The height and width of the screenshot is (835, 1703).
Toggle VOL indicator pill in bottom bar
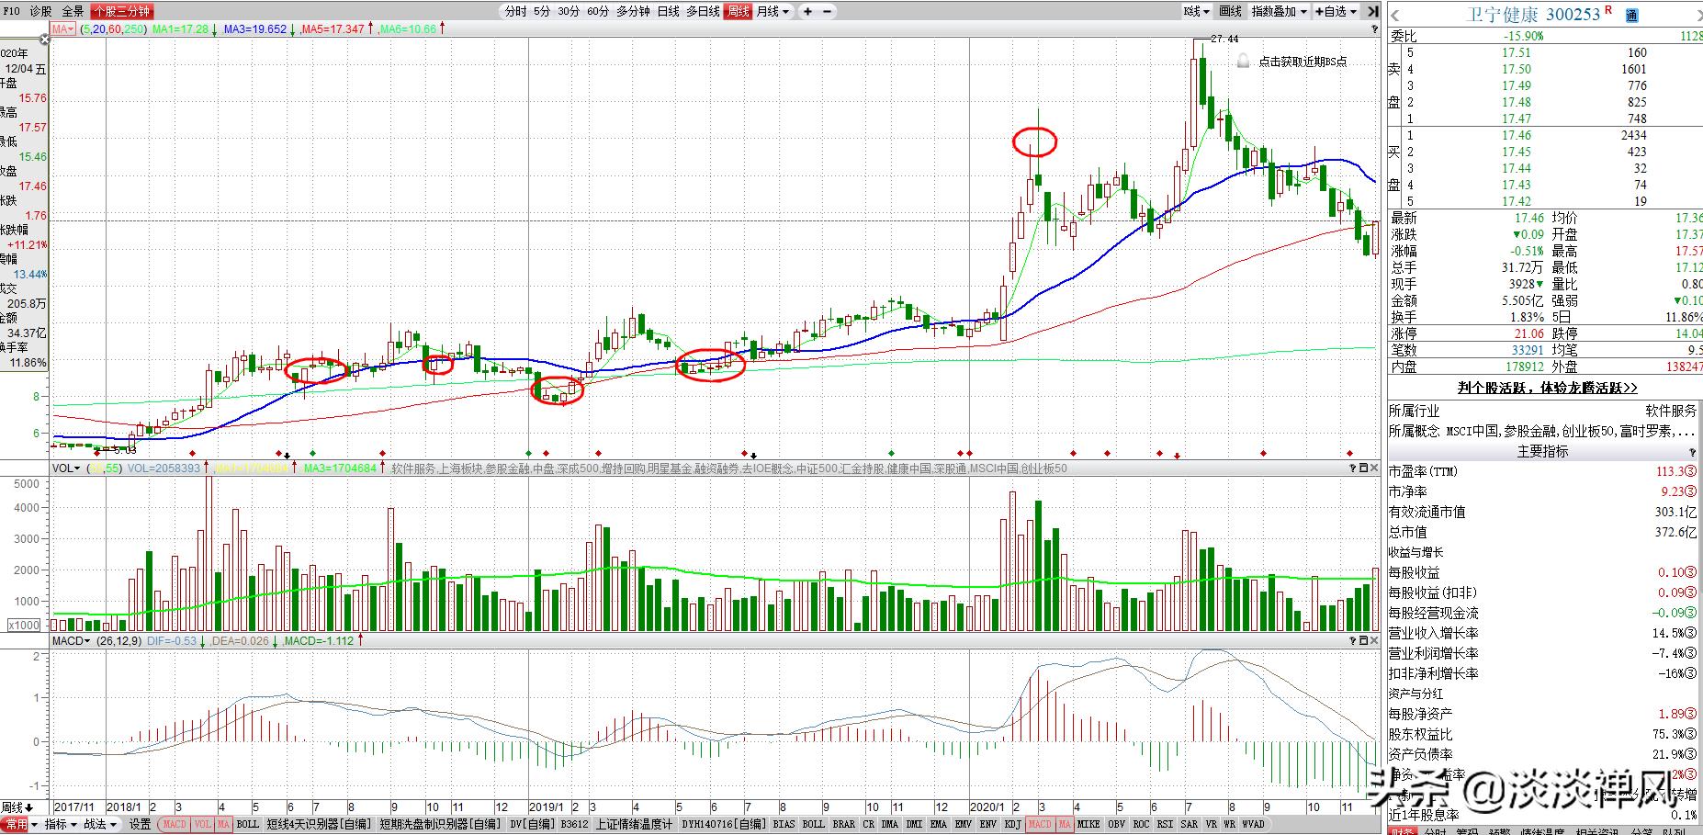[x=203, y=824]
